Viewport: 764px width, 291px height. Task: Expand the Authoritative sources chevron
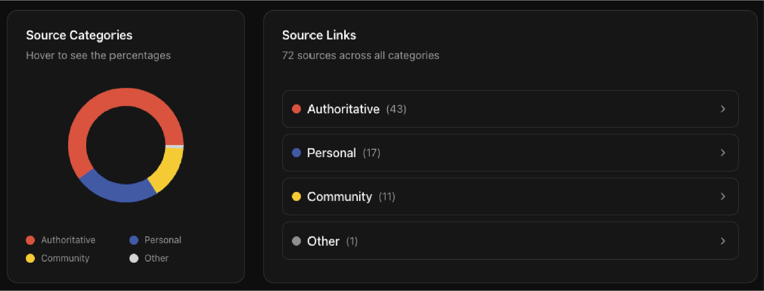[723, 109]
